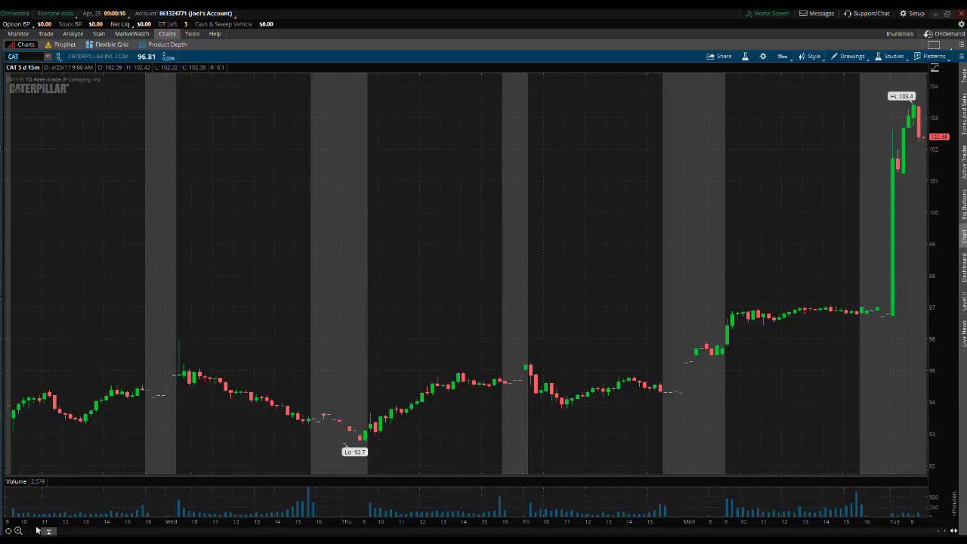Open the 15m timeframe dropdown
This screenshot has height=544, width=967.
click(x=783, y=57)
